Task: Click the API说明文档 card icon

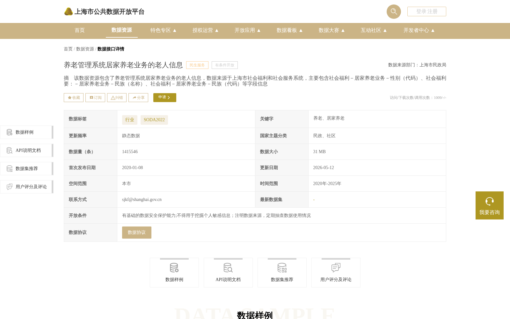Action: point(228,268)
